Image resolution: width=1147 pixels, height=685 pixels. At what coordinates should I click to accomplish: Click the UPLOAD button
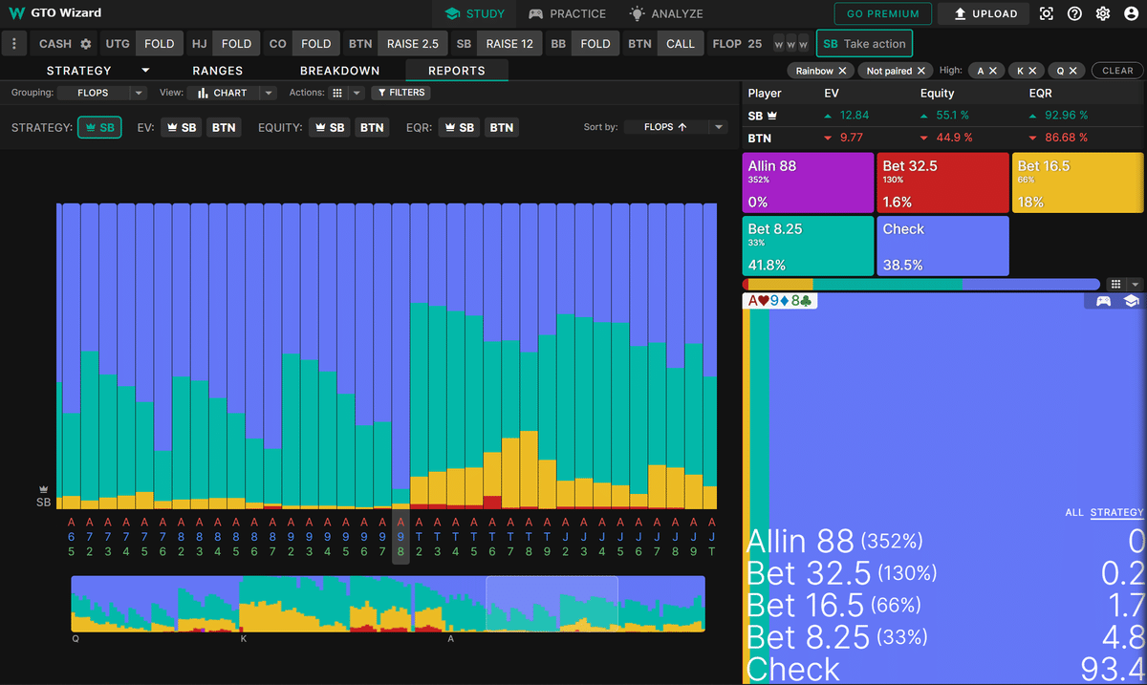tap(985, 13)
